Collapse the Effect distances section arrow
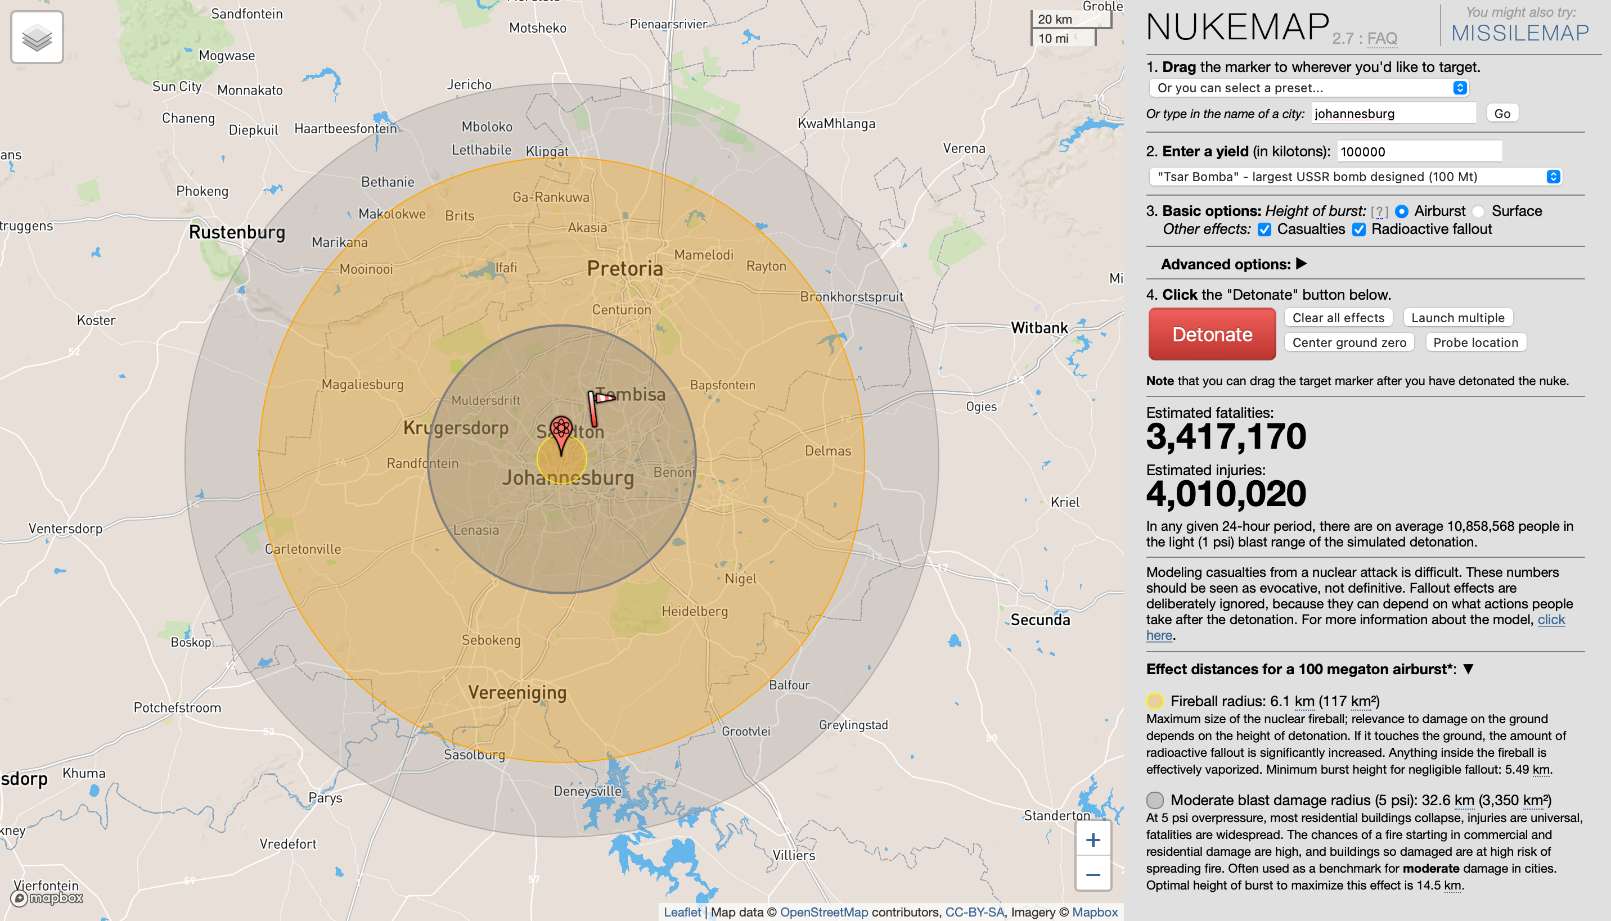1611x921 pixels. 1468,669
